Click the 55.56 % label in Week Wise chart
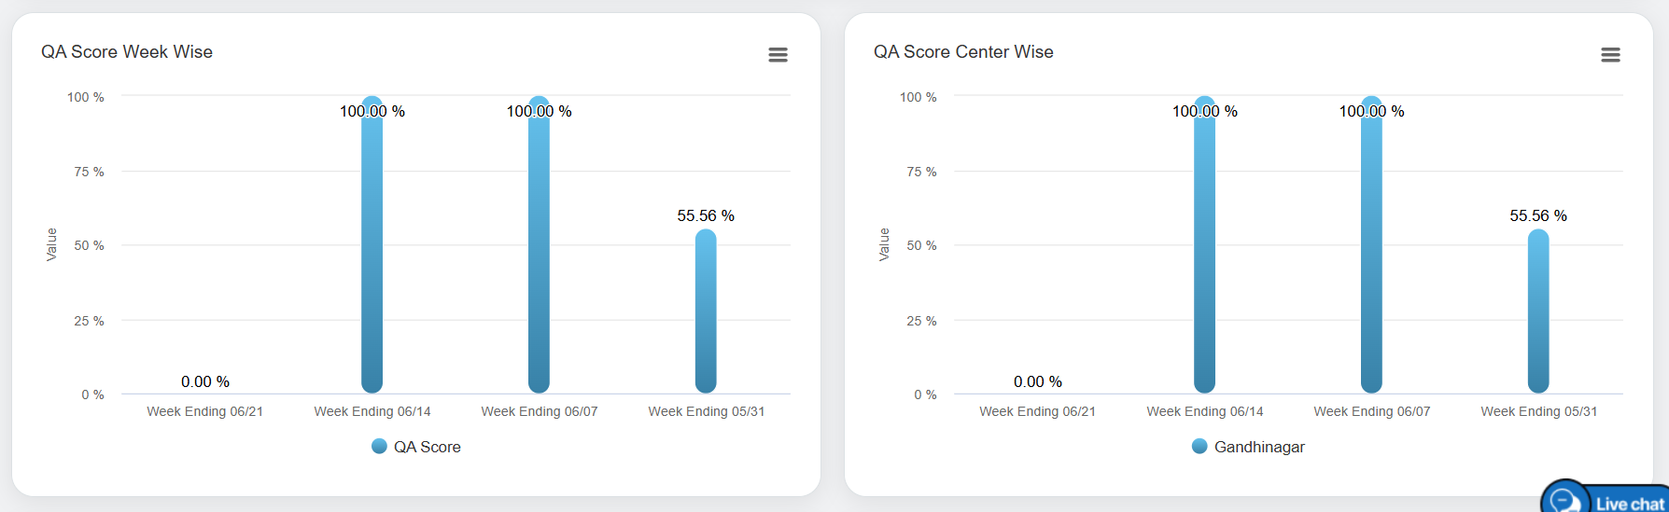The width and height of the screenshot is (1669, 512). [706, 215]
